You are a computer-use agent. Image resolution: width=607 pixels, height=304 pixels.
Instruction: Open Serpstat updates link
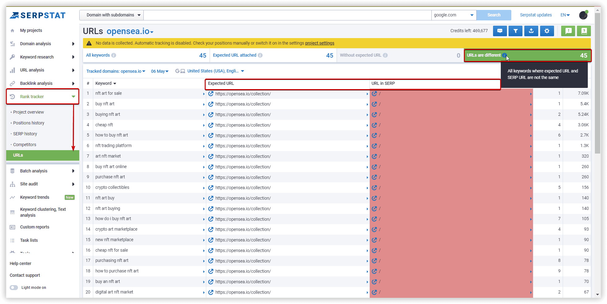536,15
